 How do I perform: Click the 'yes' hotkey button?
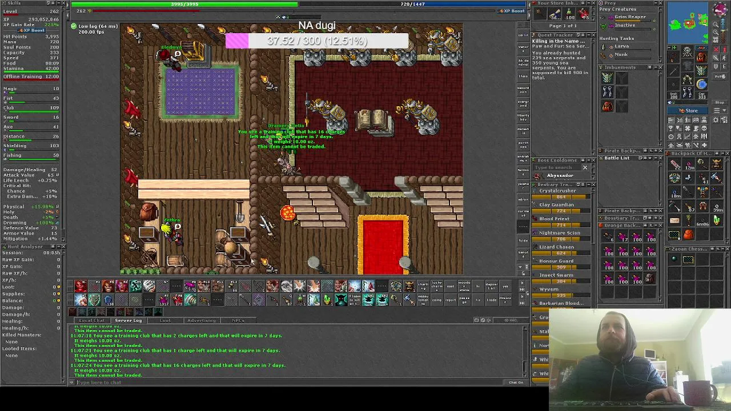pos(505,286)
